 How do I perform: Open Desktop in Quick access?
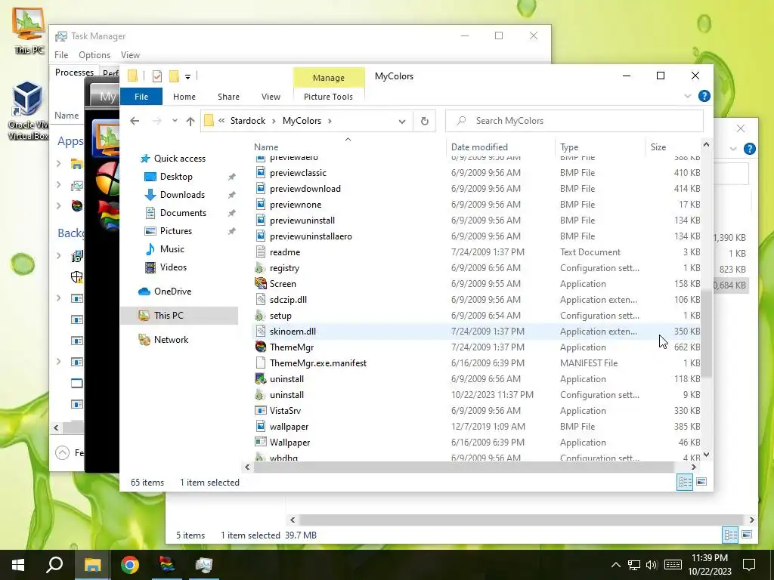click(x=175, y=177)
